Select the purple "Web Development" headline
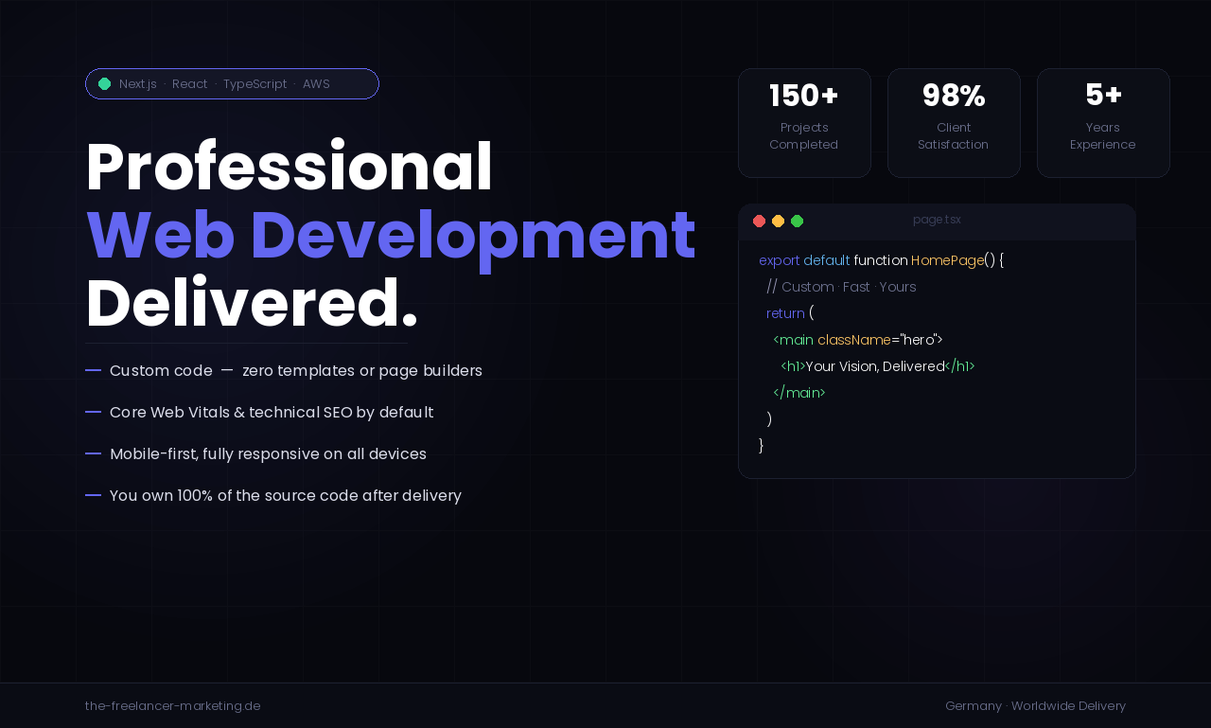This screenshot has height=728, width=1211. [391, 236]
